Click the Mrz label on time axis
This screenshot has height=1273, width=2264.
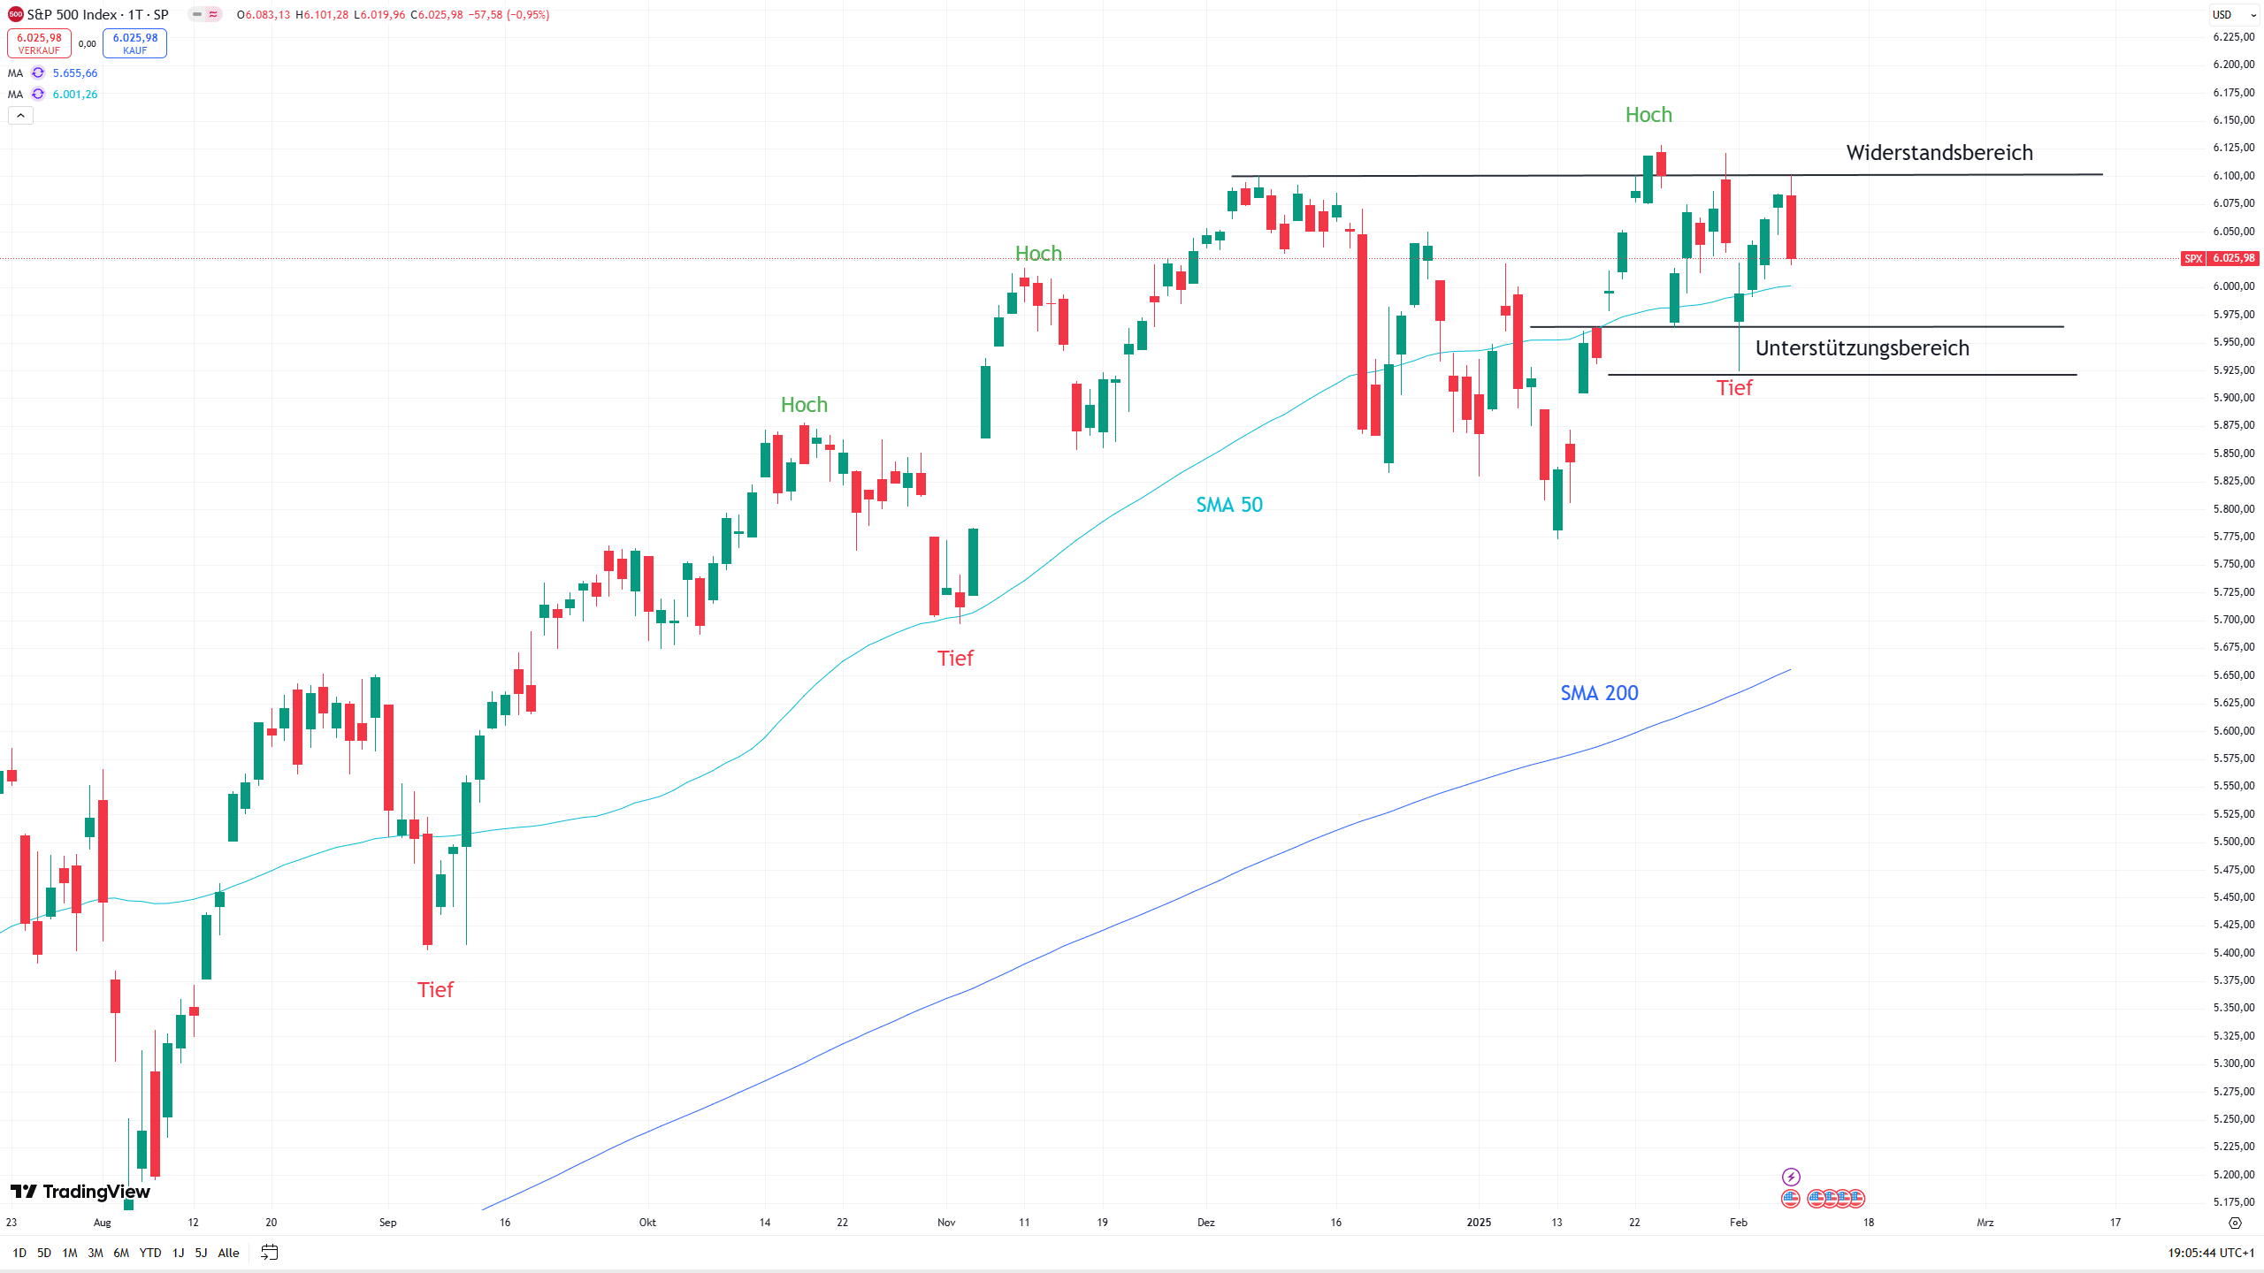(1985, 1223)
